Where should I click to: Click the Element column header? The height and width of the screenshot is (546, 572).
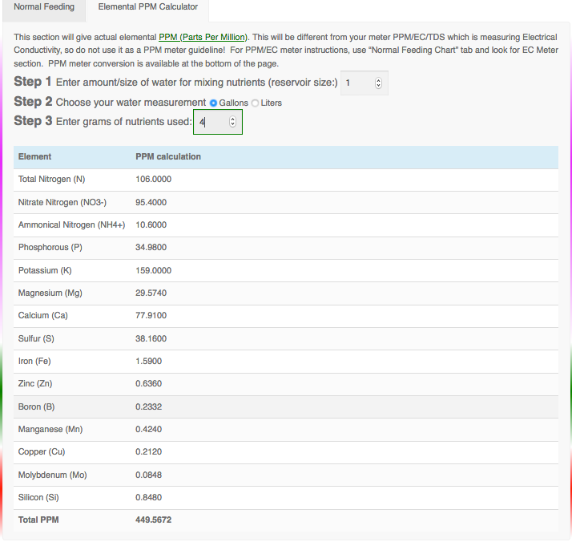34,156
